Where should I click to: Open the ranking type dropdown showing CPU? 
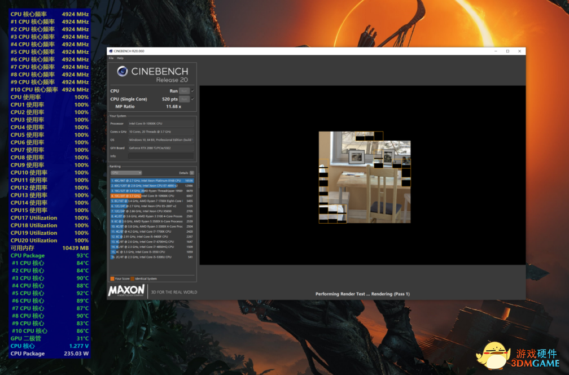coord(126,173)
